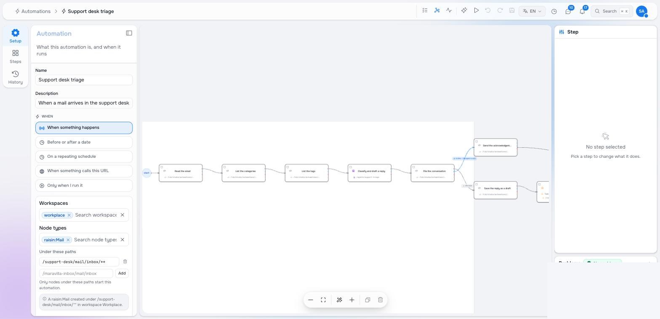Select the 'When something happens' trigger
Image resolution: width=660 pixels, height=319 pixels.
click(x=84, y=128)
